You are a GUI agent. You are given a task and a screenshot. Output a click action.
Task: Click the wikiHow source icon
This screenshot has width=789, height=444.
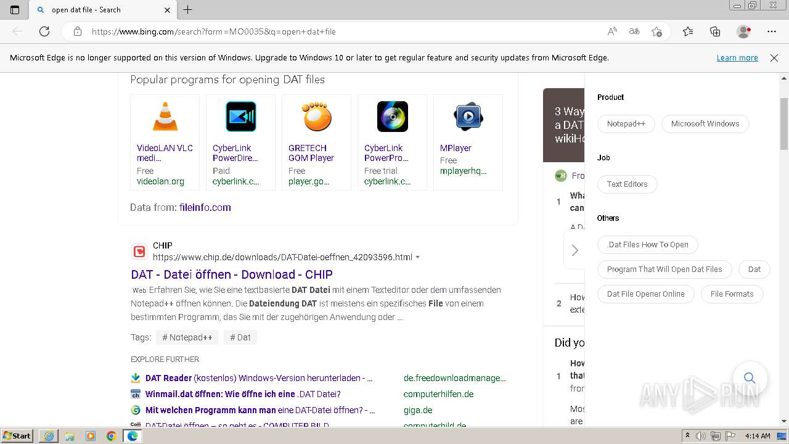560,176
